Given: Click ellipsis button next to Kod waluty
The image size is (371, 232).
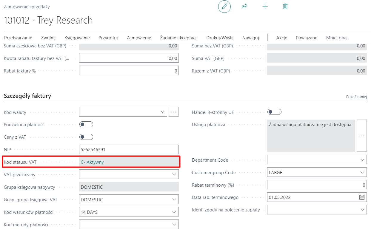Looking at the screenshot, I should 174,112.
